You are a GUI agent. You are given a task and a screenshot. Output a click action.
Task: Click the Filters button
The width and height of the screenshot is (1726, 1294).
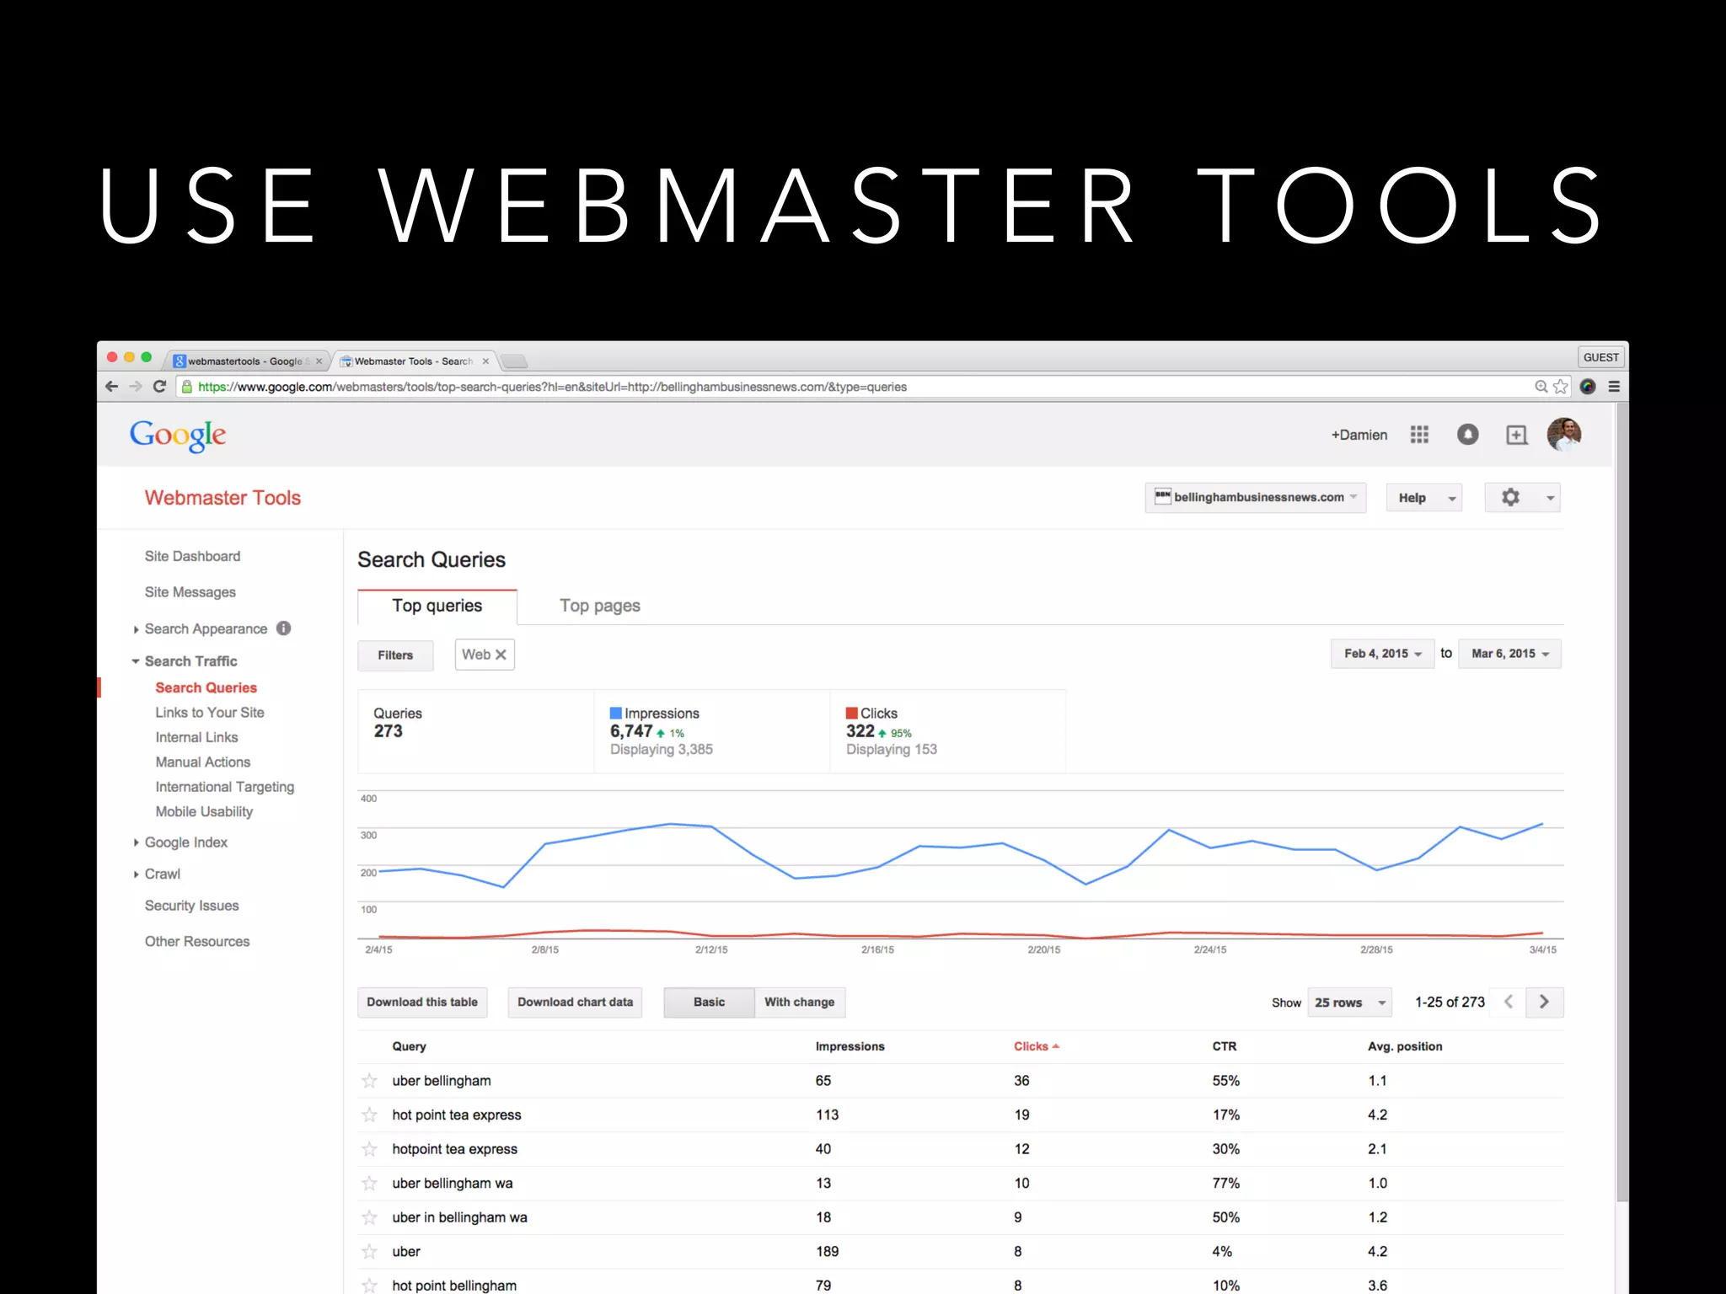395,655
